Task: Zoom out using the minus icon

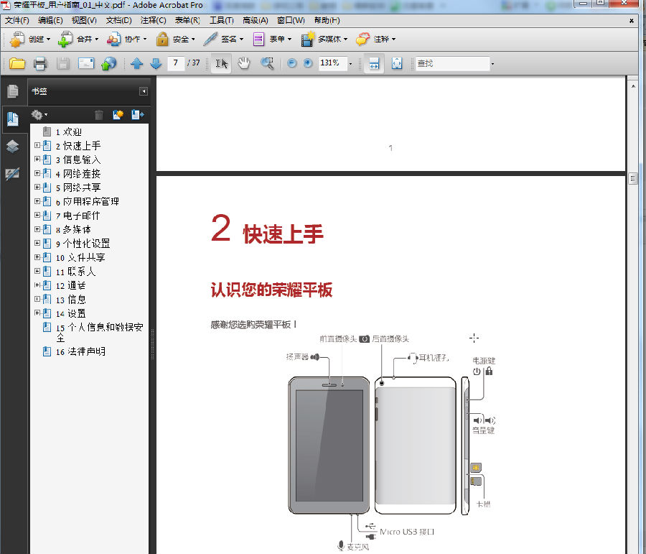Action: [290, 63]
